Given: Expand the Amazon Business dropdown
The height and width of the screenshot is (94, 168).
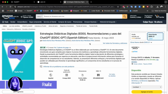Looking at the screenshot, I should 91,22.
